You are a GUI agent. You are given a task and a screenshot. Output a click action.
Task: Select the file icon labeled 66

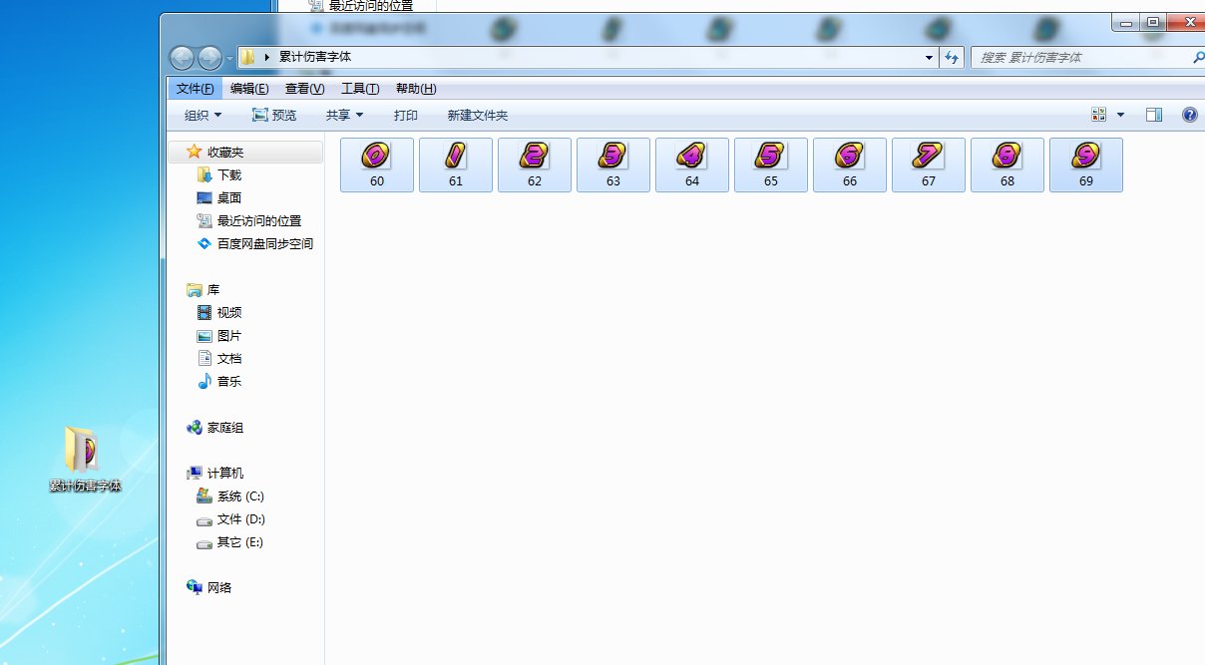(850, 165)
